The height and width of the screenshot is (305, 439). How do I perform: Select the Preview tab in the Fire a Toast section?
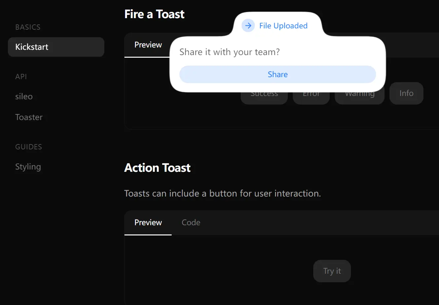[148, 45]
